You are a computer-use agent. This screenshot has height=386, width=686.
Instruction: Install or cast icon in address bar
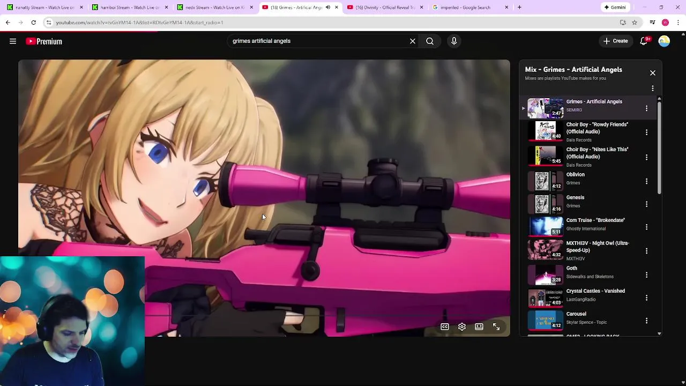(623, 23)
